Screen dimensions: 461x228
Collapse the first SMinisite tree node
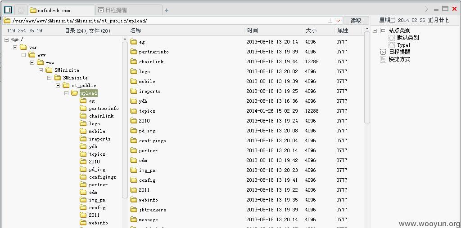pos(41,70)
